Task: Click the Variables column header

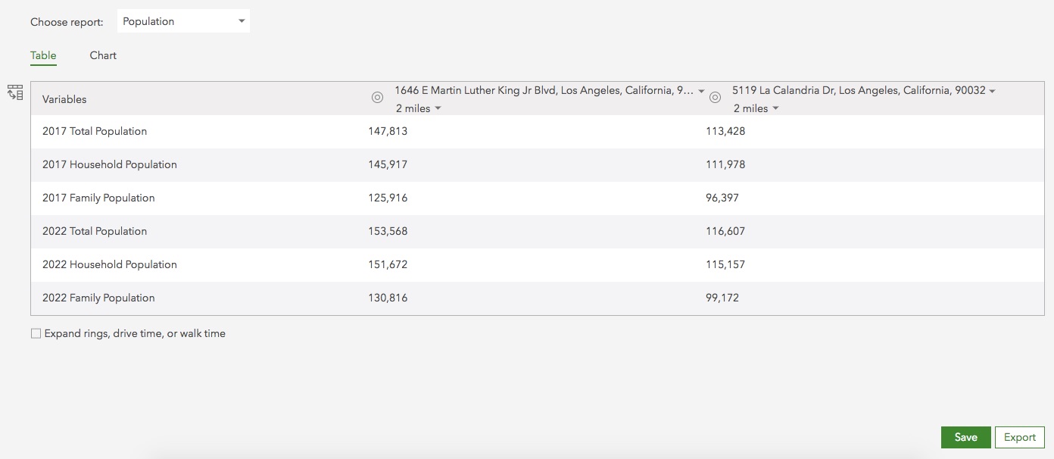Action: click(x=64, y=99)
